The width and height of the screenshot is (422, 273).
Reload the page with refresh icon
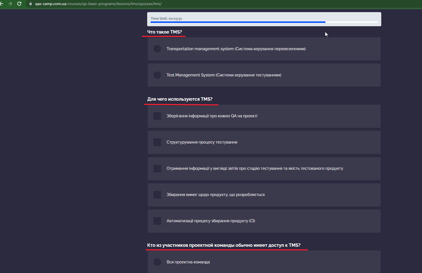(x=19, y=4)
